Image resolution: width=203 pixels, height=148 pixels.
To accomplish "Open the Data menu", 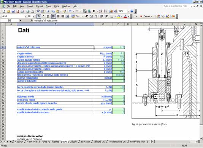I will [57, 6].
